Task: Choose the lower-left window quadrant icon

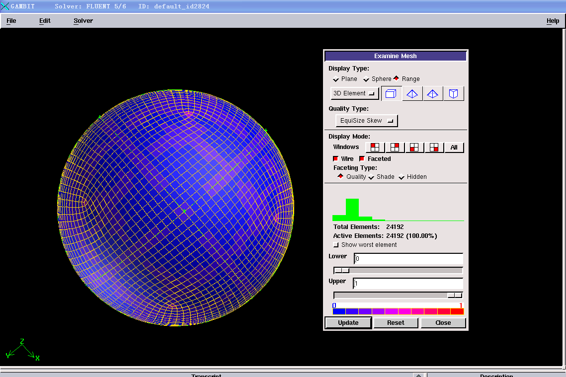Action: (414, 148)
